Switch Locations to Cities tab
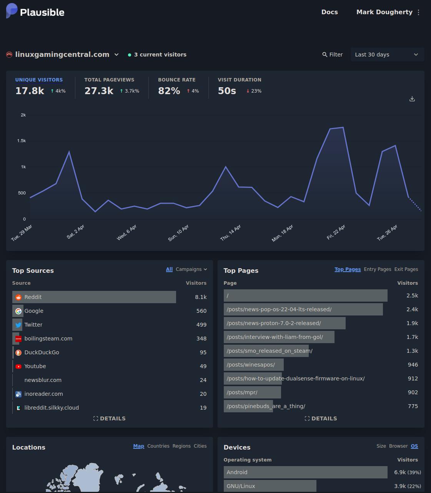 (200, 446)
